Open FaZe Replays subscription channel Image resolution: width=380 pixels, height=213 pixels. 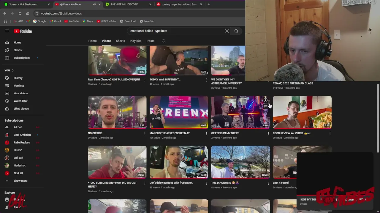22,143
